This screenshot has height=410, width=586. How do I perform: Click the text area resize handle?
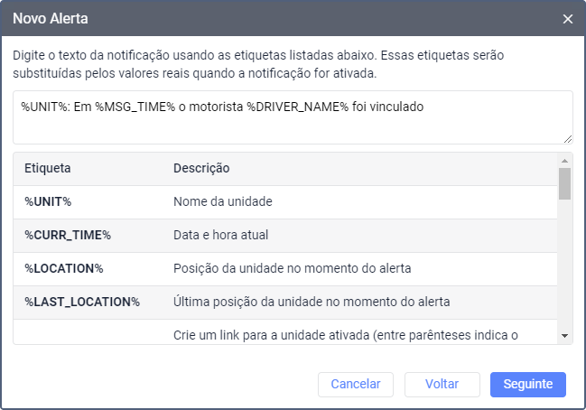click(568, 139)
